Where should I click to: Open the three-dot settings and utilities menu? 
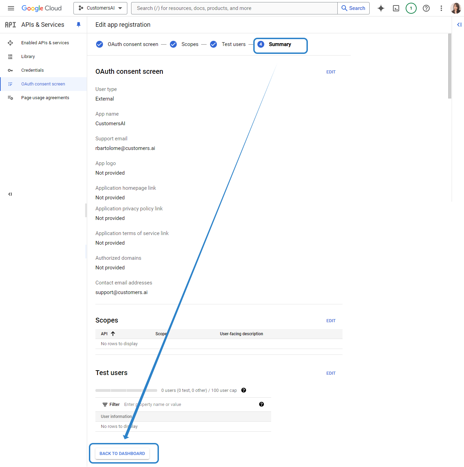[x=441, y=8]
